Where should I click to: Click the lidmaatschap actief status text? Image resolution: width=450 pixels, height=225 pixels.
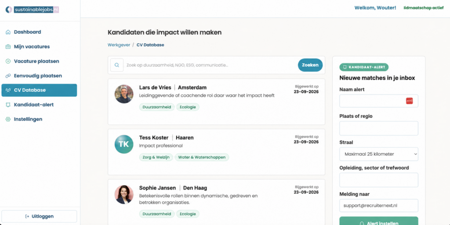[x=424, y=8]
